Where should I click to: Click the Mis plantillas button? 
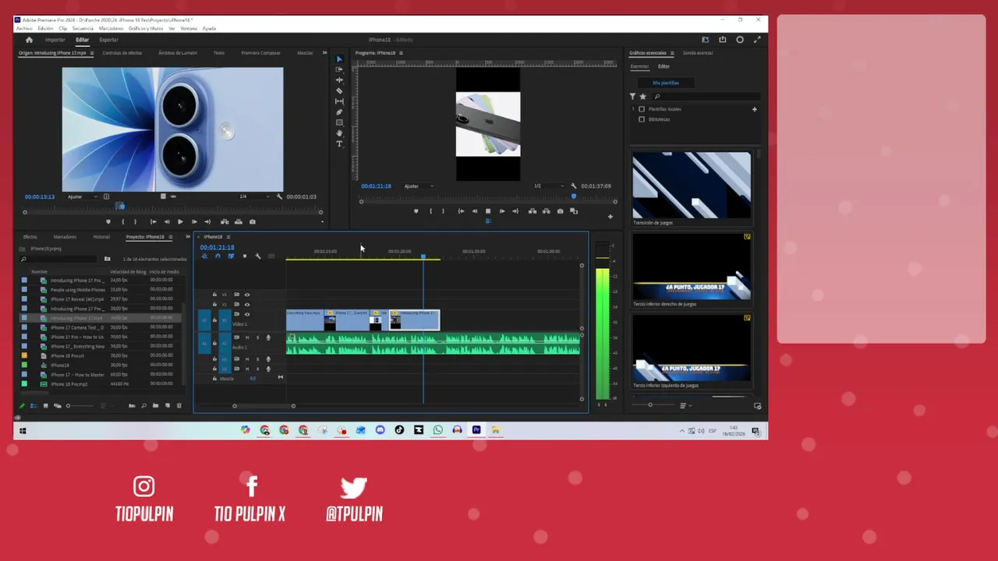pos(666,83)
